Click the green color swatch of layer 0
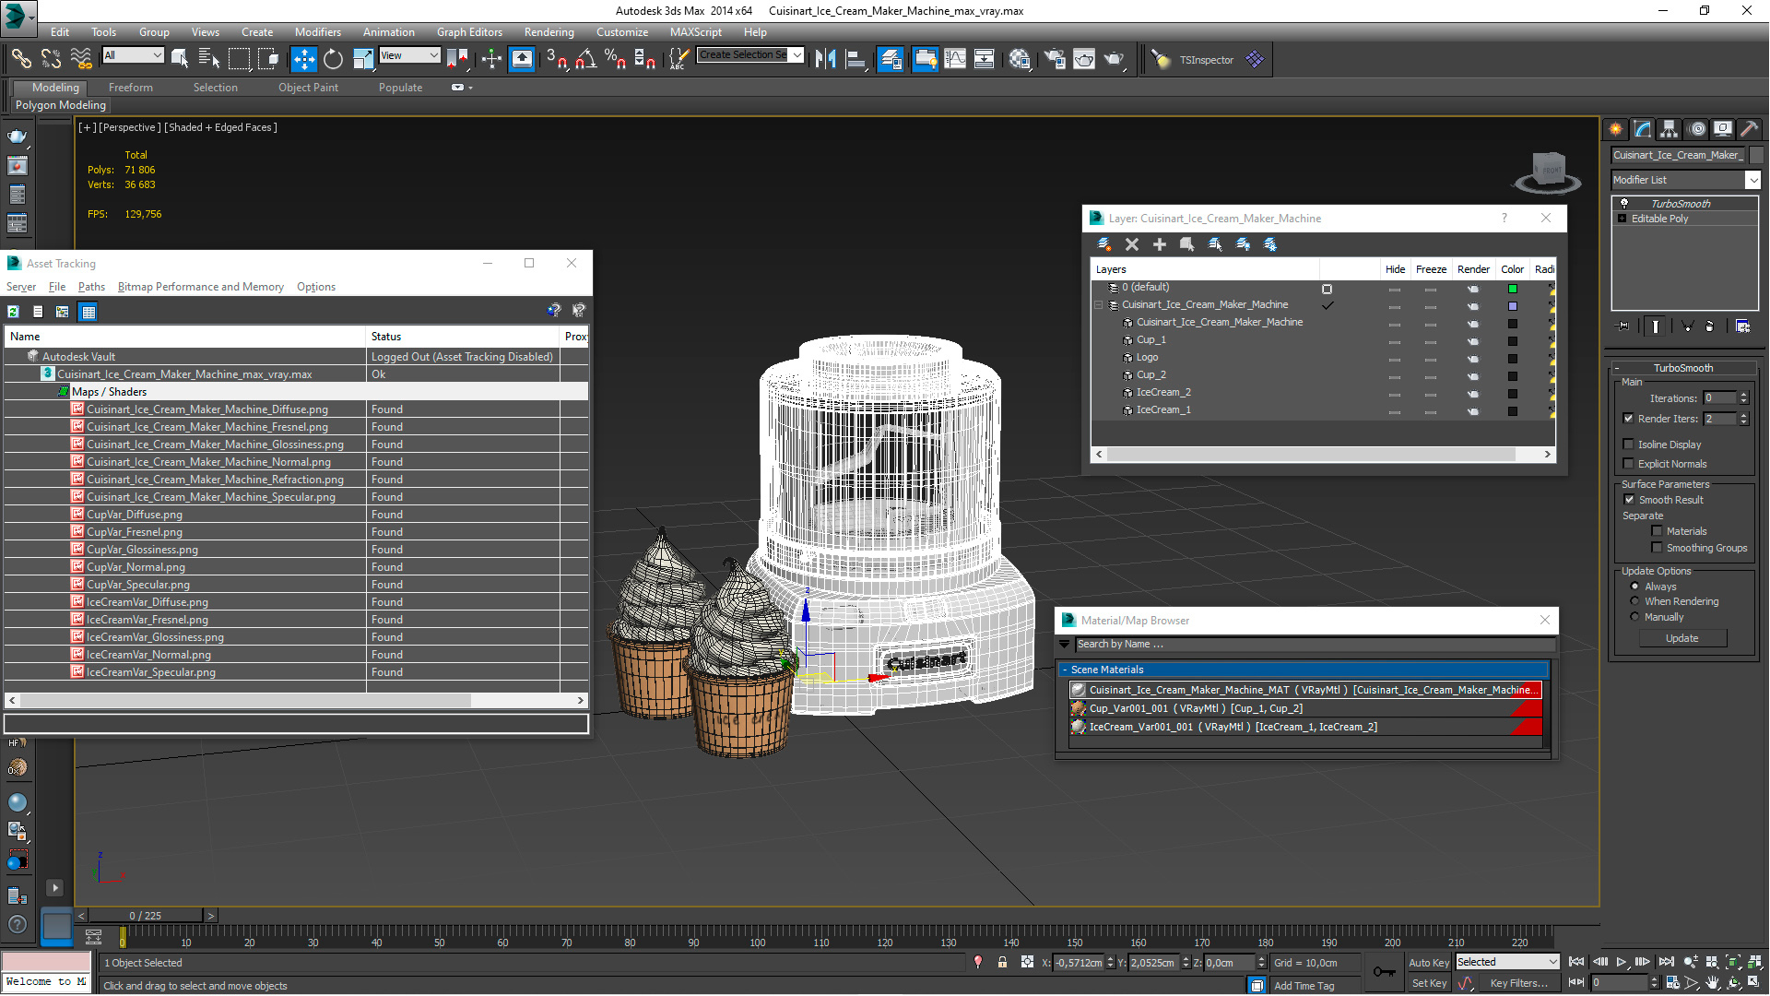The image size is (1770, 996). pos(1512,289)
